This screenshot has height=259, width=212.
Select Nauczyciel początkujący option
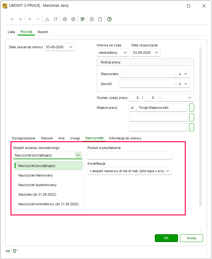(x=49, y=166)
